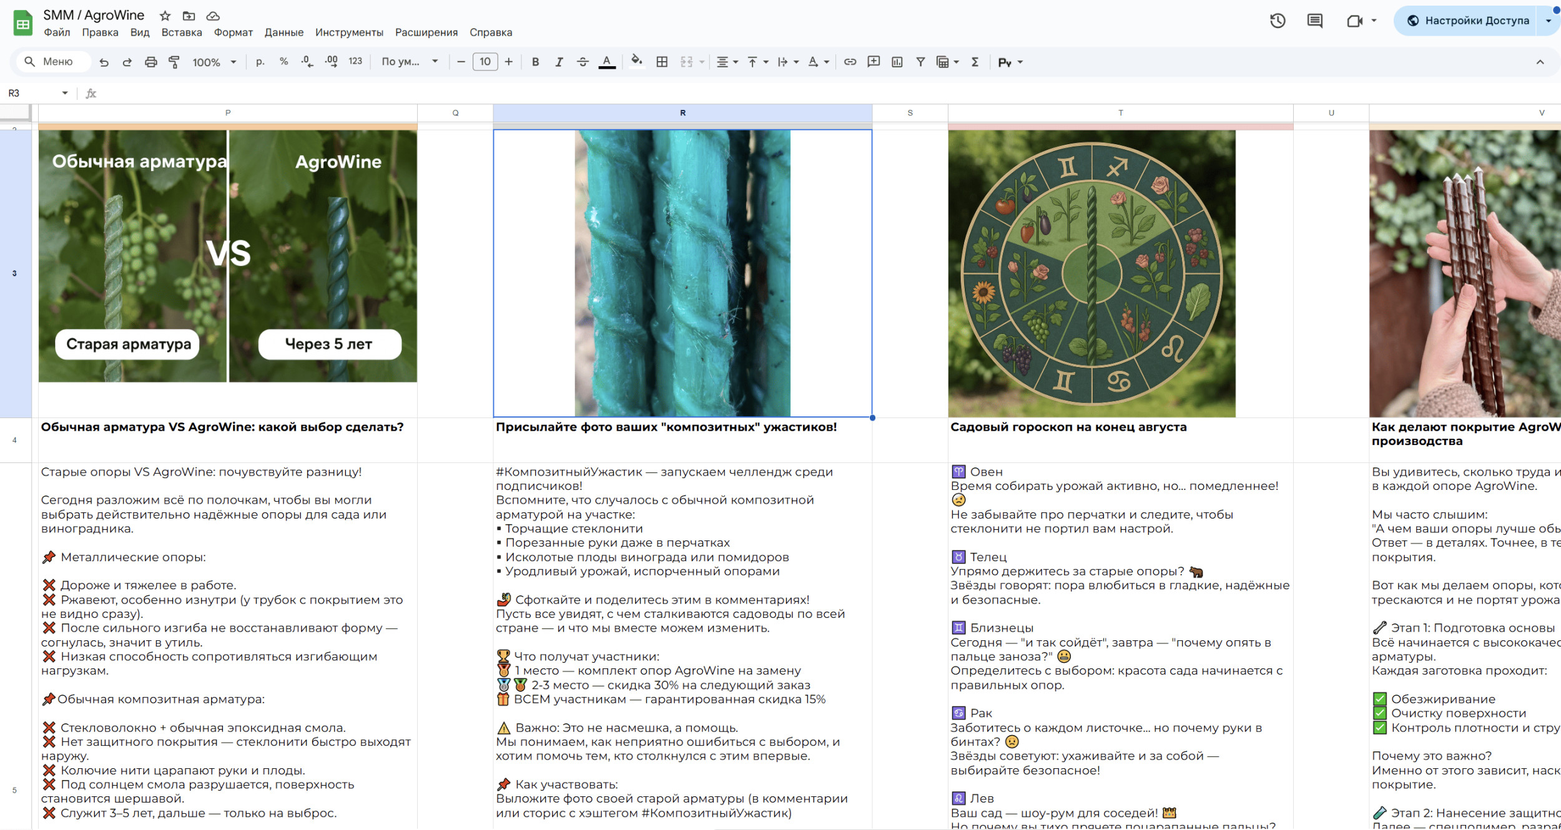Toggle strikethrough formatting
1561x830 pixels.
point(583,62)
